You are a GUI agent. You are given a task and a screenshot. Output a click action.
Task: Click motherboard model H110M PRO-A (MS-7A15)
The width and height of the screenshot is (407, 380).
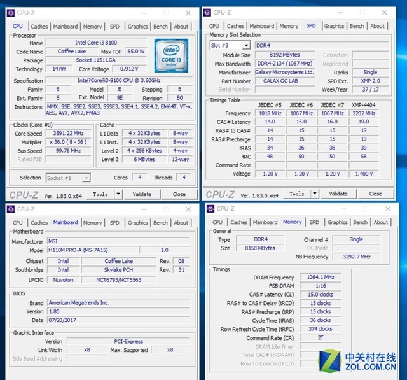pyautogui.click(x=93, y=250)
